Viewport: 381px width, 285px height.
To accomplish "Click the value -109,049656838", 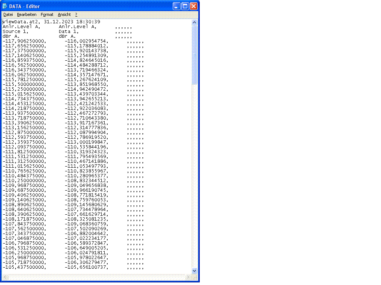I will [86, 185].
